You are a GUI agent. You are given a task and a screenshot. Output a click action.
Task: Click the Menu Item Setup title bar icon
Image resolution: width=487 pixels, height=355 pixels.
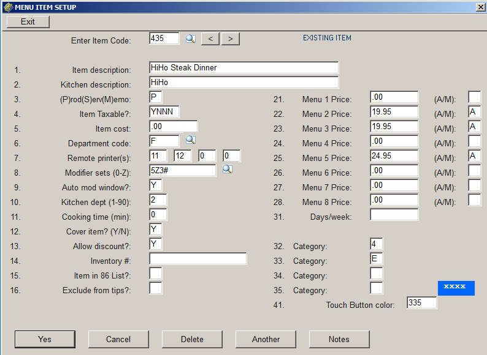pyautogui.click(x=9, y=7)
